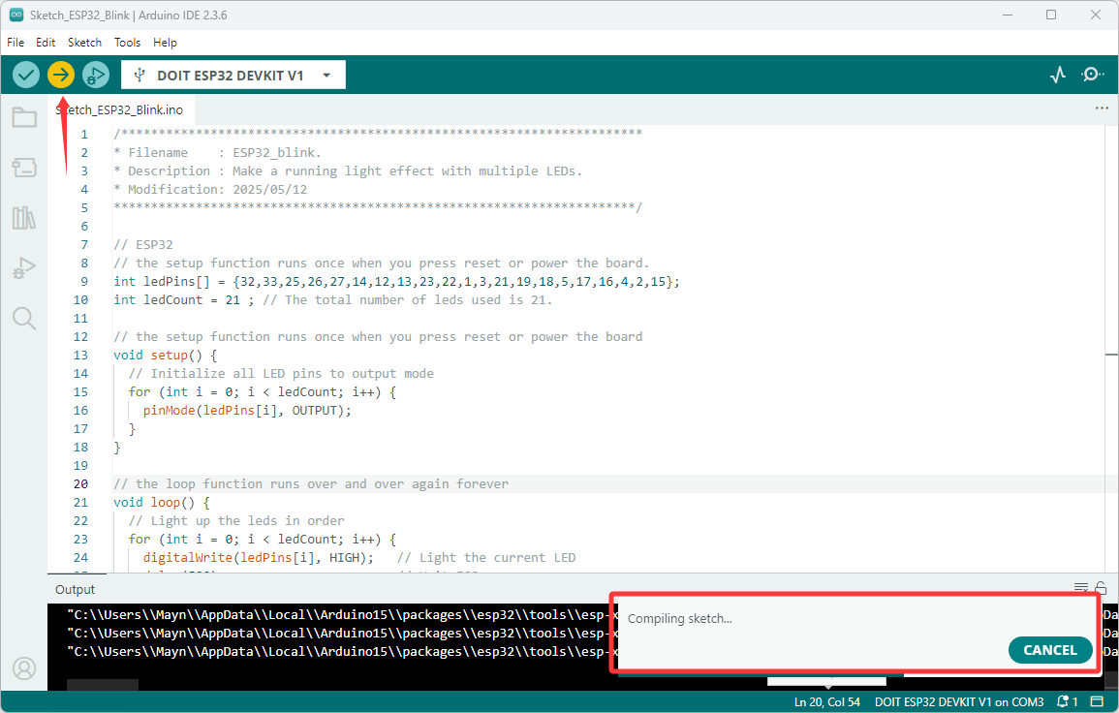1119x713 pixels.
Task: Start the Debug toolbar button
Action: (x=96, y=75)
